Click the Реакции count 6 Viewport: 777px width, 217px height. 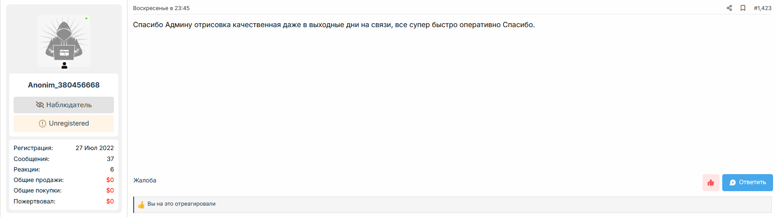tap(112, 169)
